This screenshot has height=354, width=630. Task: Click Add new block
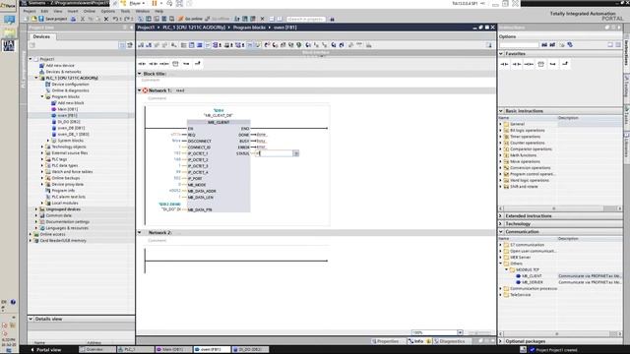click(x=71, y=102)
